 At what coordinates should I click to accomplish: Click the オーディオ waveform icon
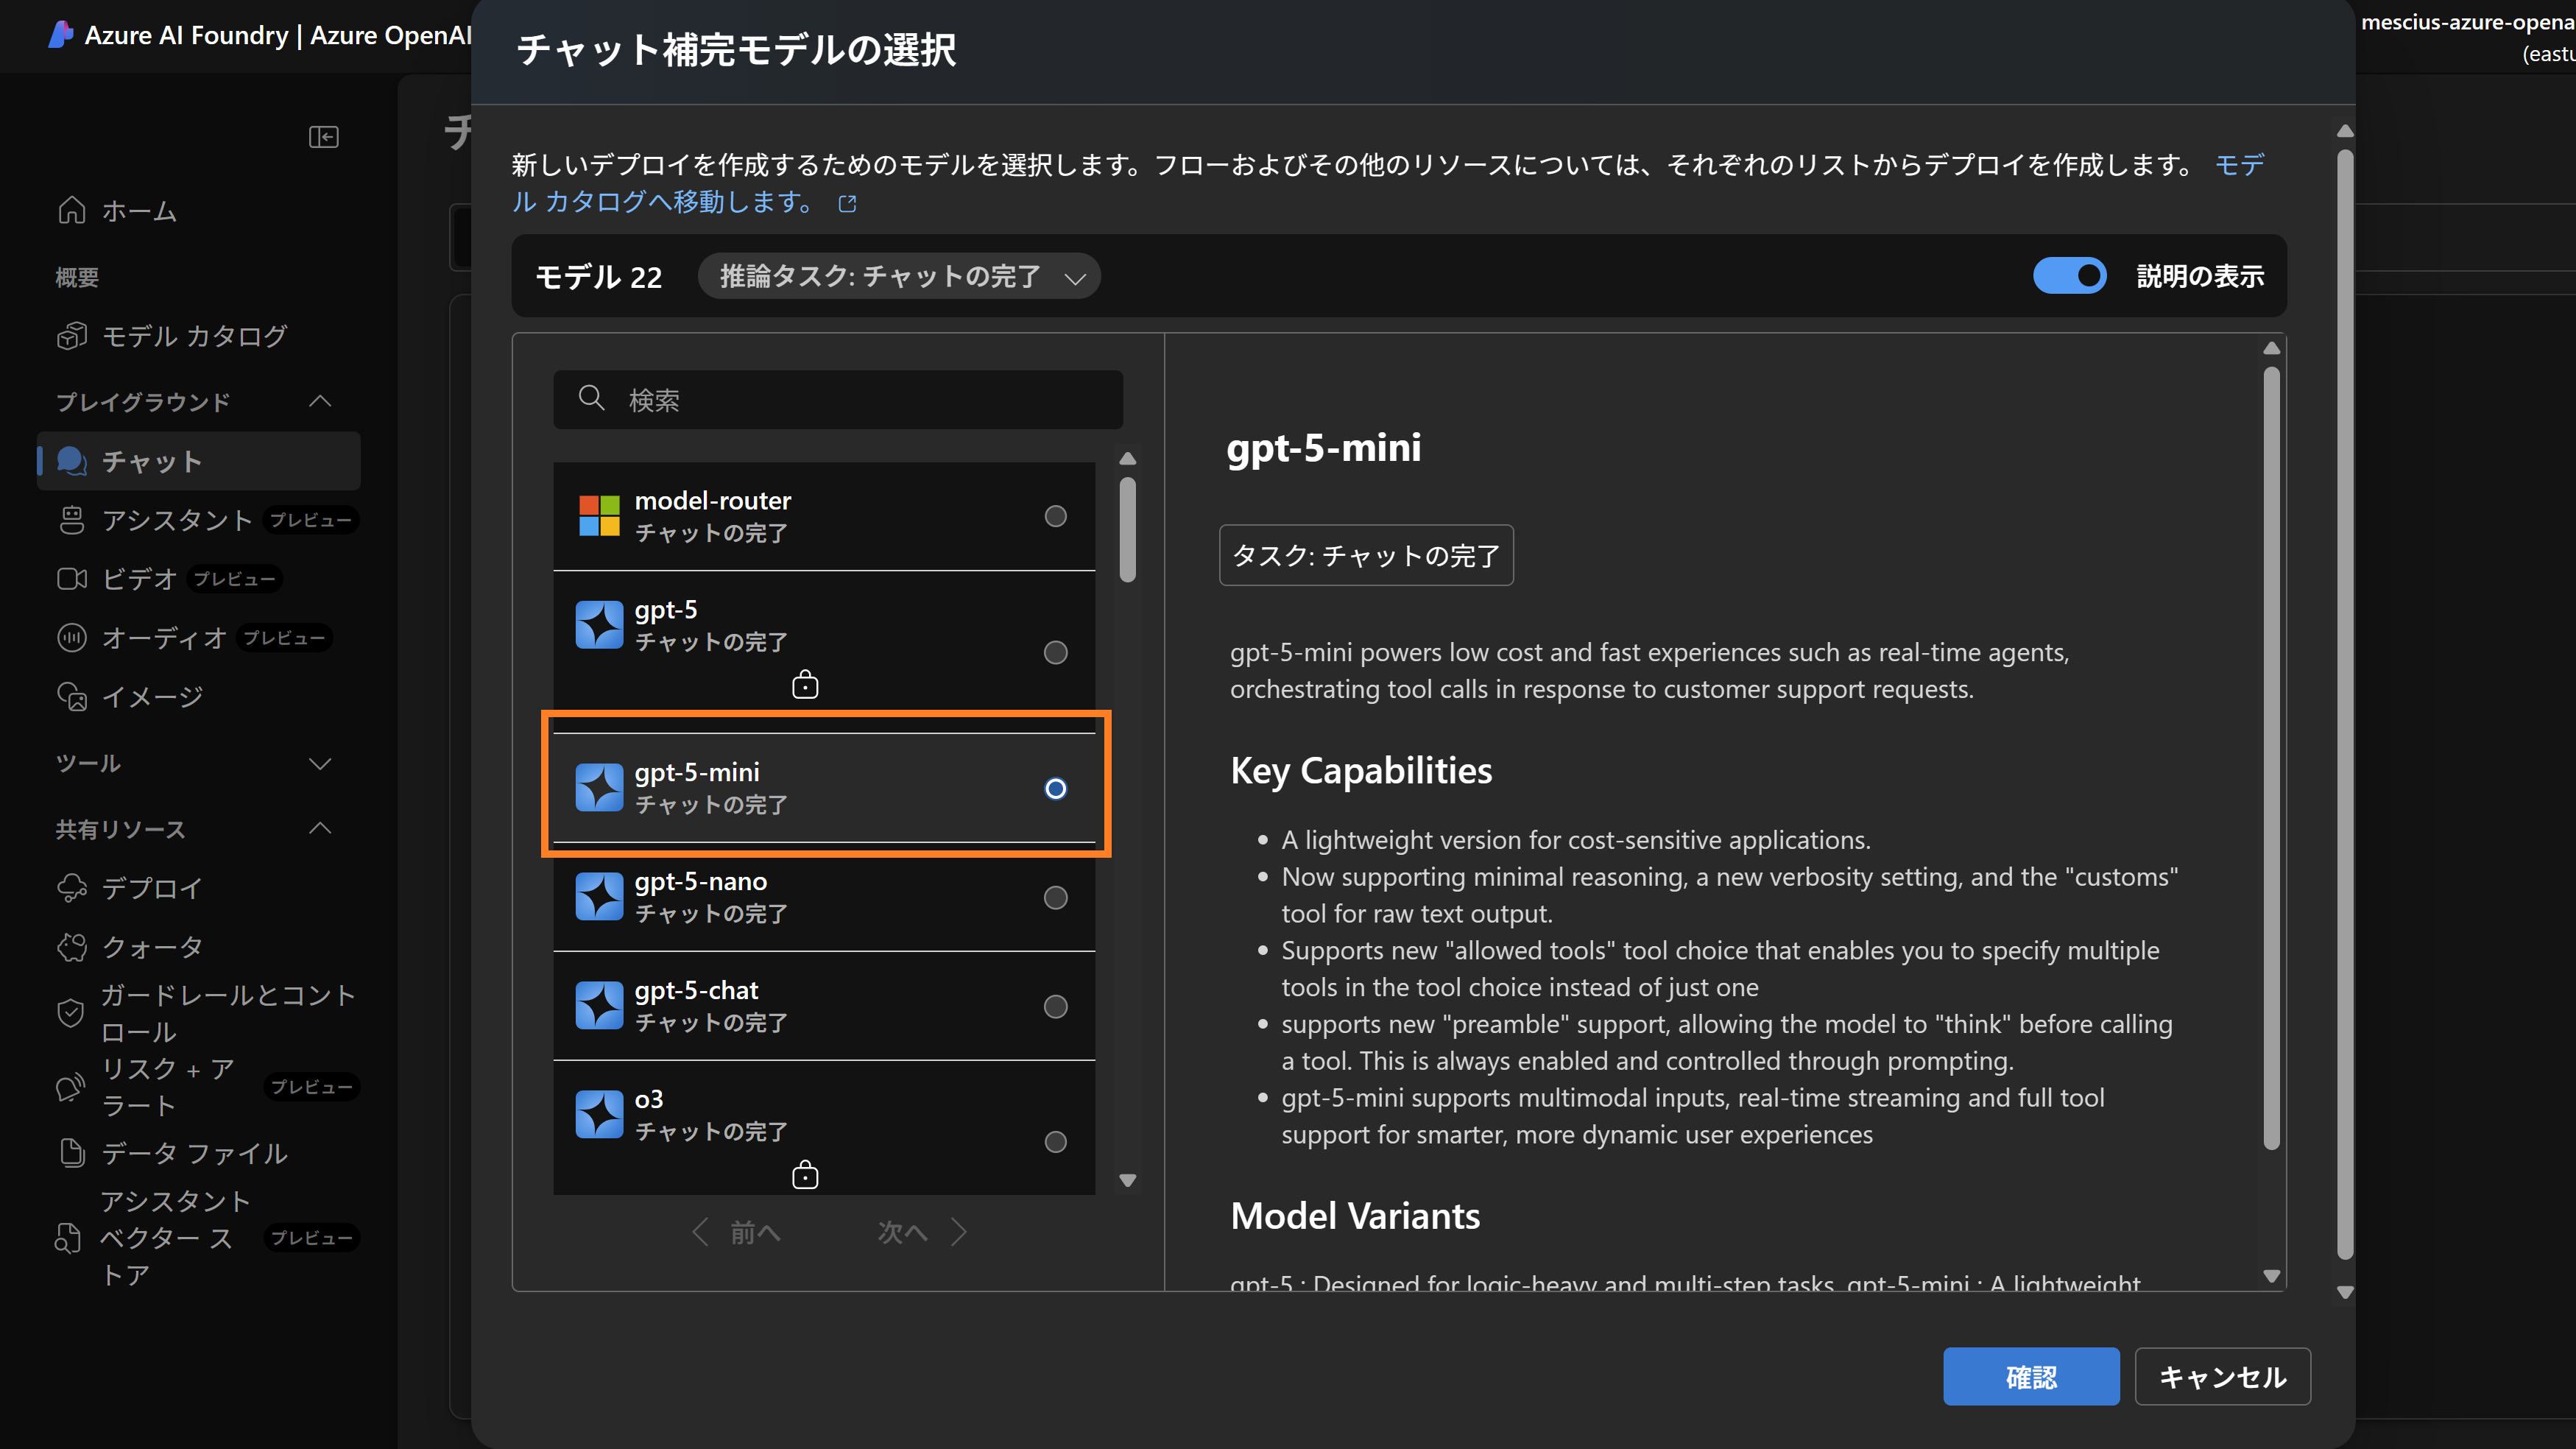pos(72,638)
